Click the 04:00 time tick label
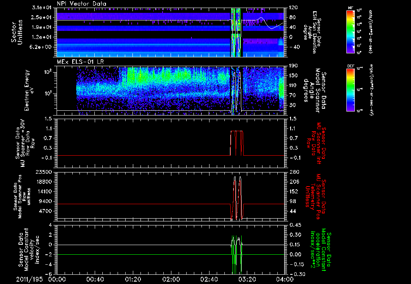This screenshot has width=411, height=284. pos(285,279)
